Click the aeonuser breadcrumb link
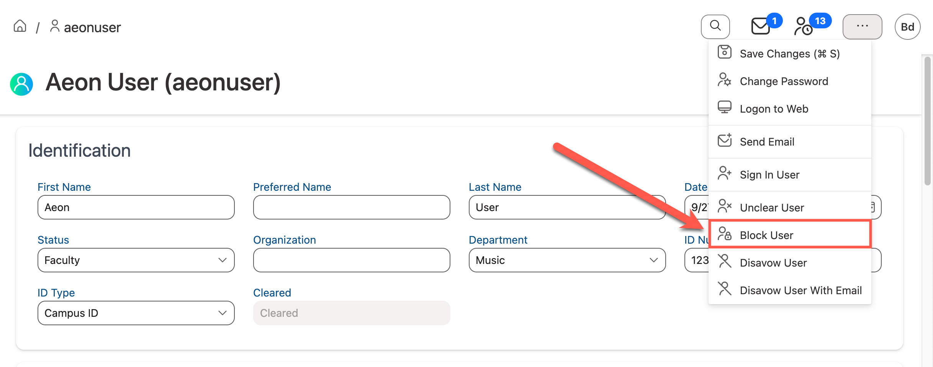 point(92,28)
